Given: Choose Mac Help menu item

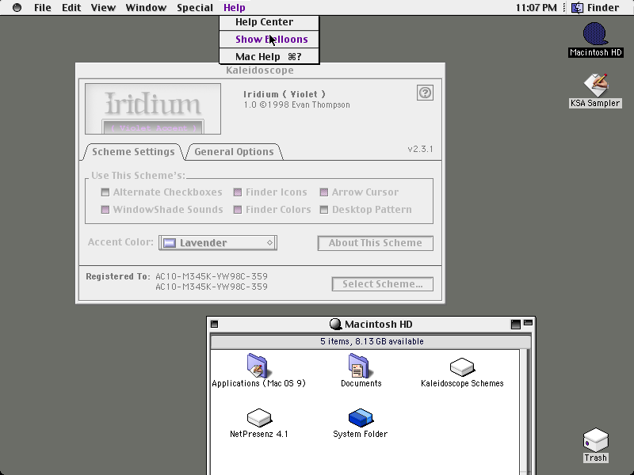Looking at the screenshot, I should [x=269, y=56].
